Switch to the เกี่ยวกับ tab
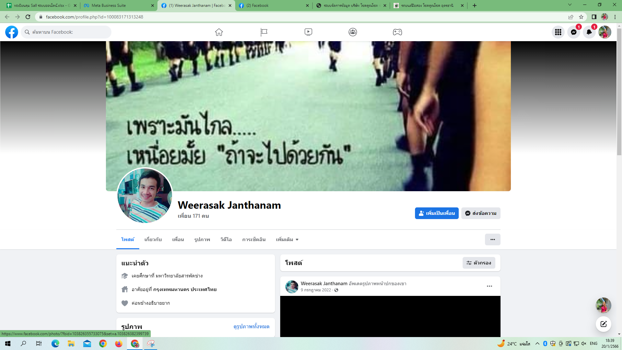The image size is (622, 350). tap(153, 239)
